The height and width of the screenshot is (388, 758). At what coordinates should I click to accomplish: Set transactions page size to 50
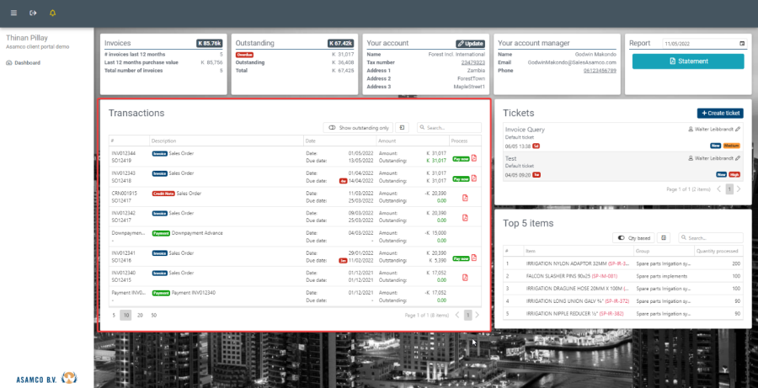153,315
